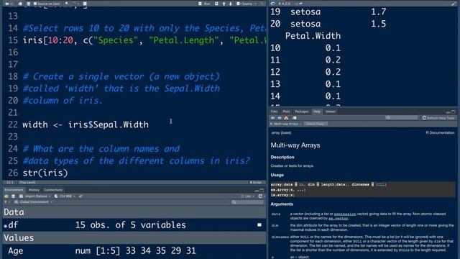This screenshot has width=460, height=259.
Task: Click the R version logo in Console header
Action: point(273,4)
